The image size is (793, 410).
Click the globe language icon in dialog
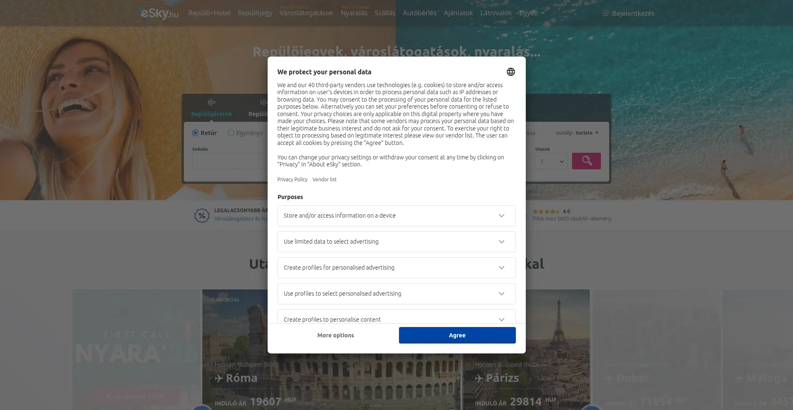(510, 72)
